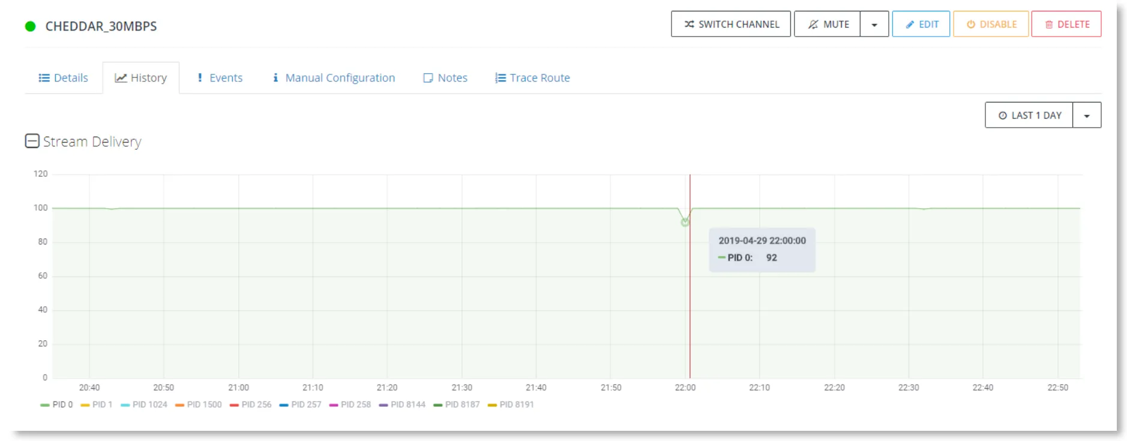Toggle PID 8191 series in legend
Screen dimensions: 1127x441
coord(511,405)
